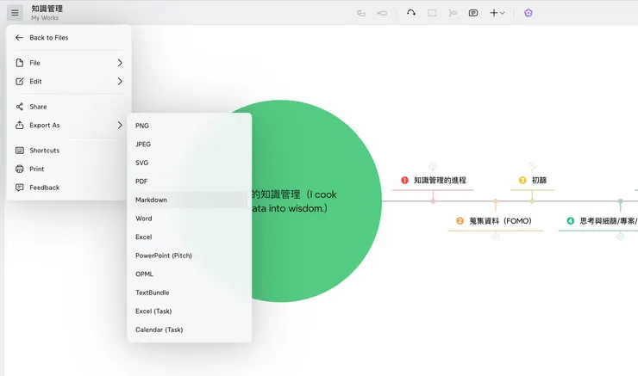The image size is (638, 376).
Task: Select the green central topic circle
Action: (x=317, y=201)
